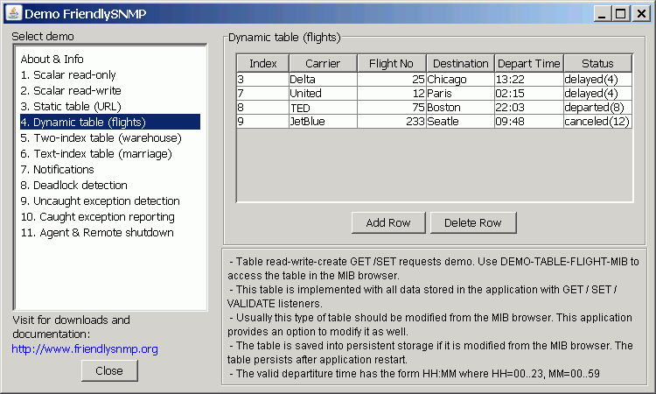This screenshot has height=394, width=656.
Task: Click the index cell with value 8
Action: [262, 107]
